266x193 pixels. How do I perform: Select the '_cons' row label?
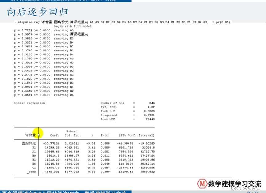(31, 172)
